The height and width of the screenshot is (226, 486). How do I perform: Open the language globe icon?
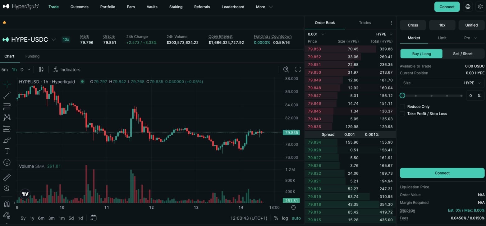pos(468,7)
